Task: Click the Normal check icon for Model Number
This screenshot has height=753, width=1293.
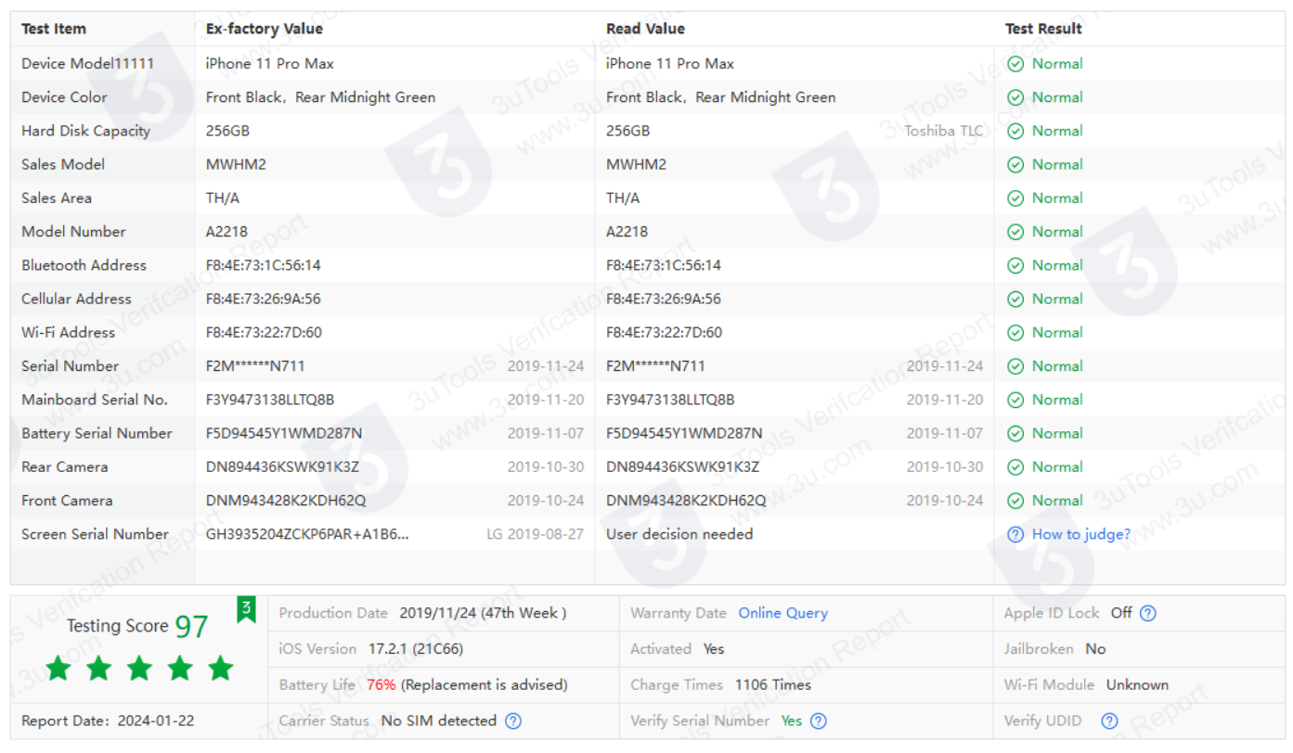Action: pyautogui.click(x=1015, y=232)
